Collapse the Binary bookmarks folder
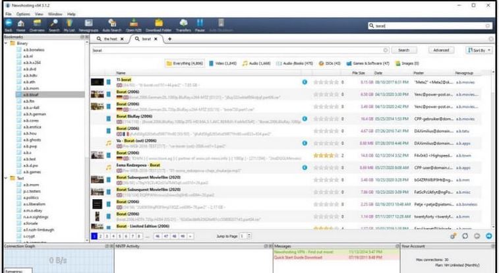Viewport: 499px width, 273px height. point(6,43)
